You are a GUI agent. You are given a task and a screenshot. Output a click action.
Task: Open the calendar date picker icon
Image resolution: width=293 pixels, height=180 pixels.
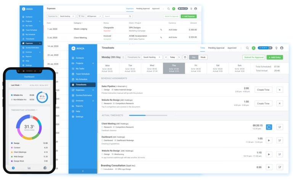pos(185,57)
